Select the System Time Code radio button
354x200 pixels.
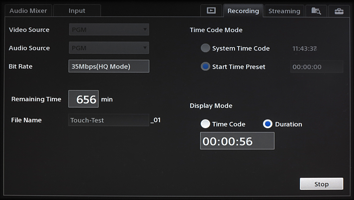pyautogui.click(x=205, y=48)
